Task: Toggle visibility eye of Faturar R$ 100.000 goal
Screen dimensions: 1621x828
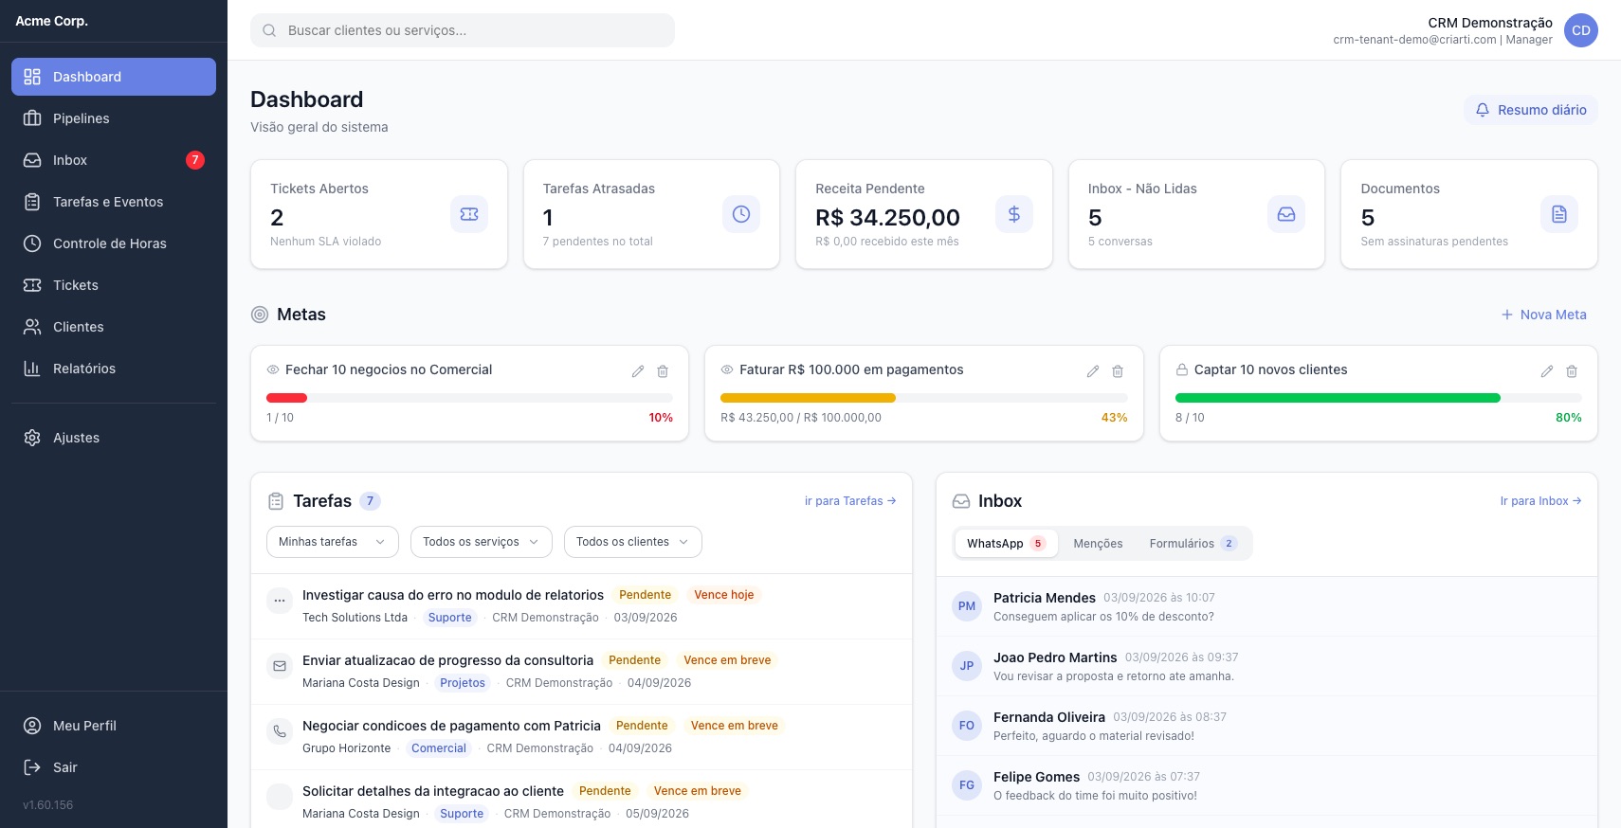Action: [727, 369]
